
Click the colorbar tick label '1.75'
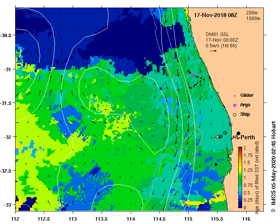tap(248, 156)
